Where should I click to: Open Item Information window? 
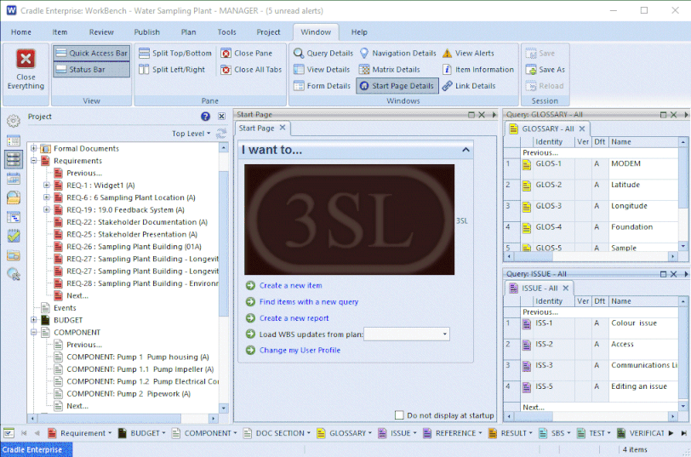point(477,70)
